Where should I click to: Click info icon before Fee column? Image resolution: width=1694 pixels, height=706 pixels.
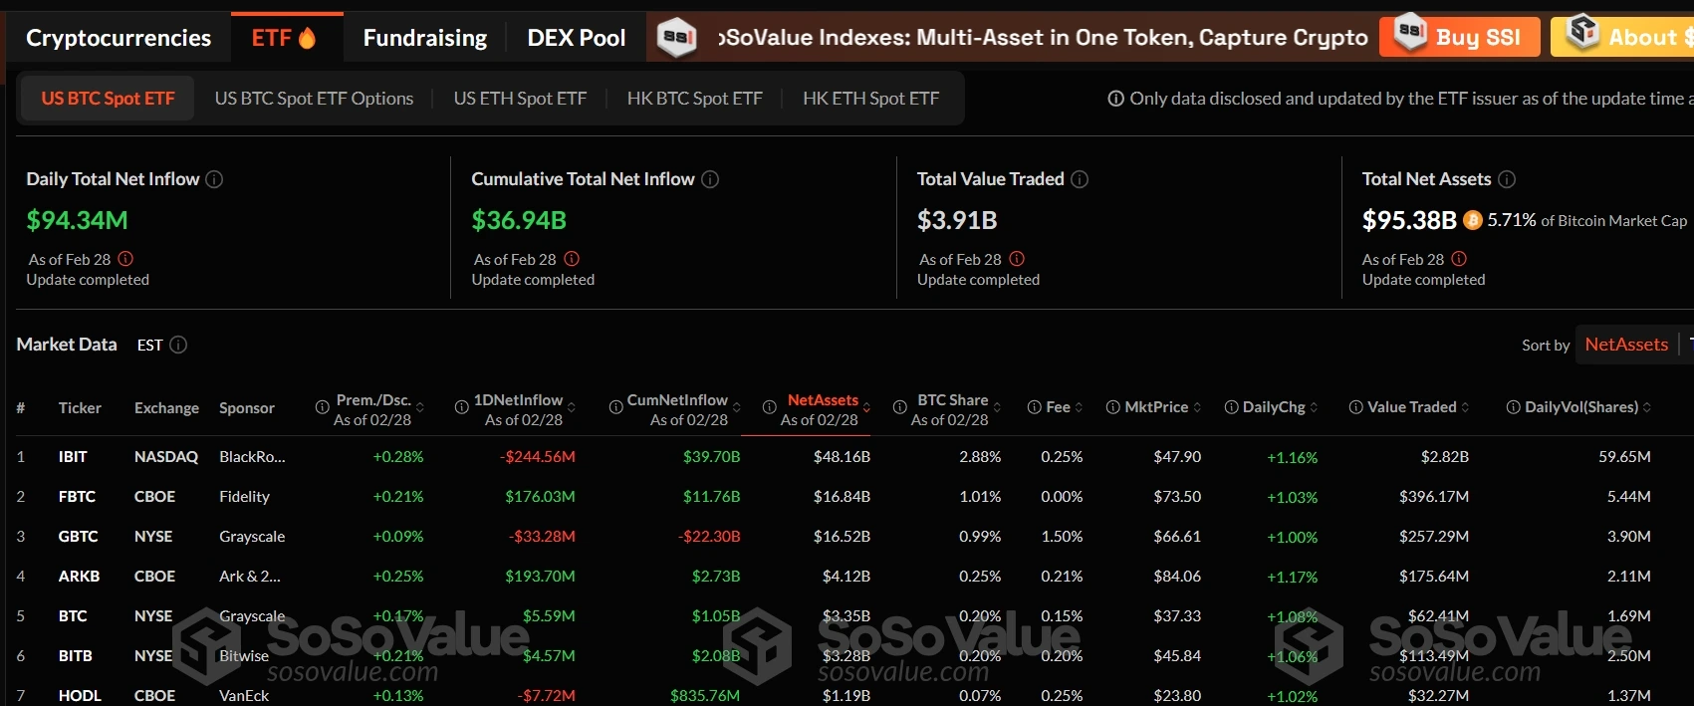coord(1035,407)
